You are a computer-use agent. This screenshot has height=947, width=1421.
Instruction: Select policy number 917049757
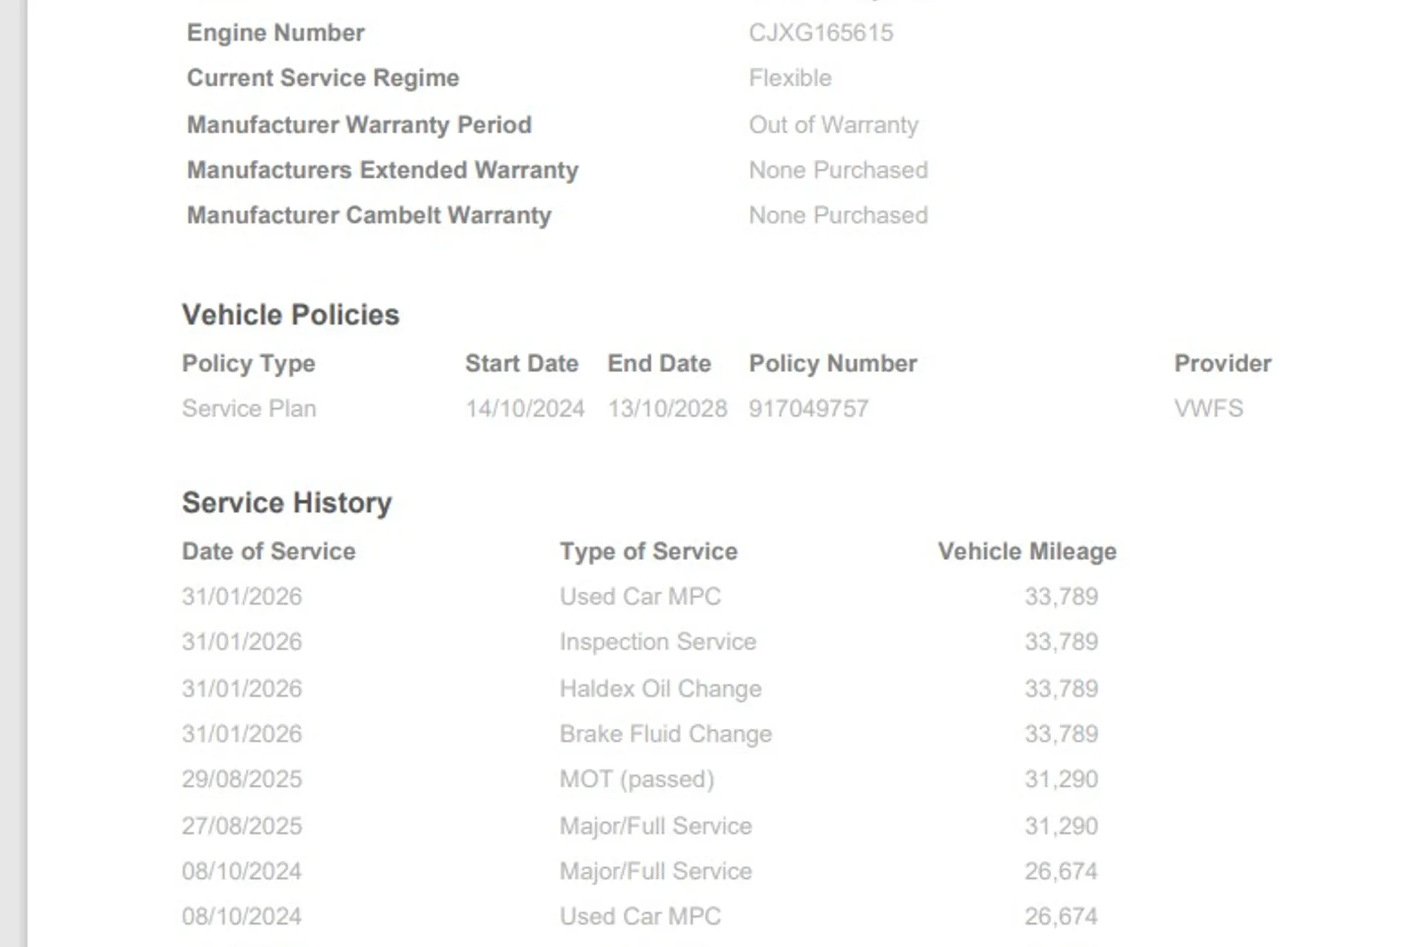click(808, 408)
